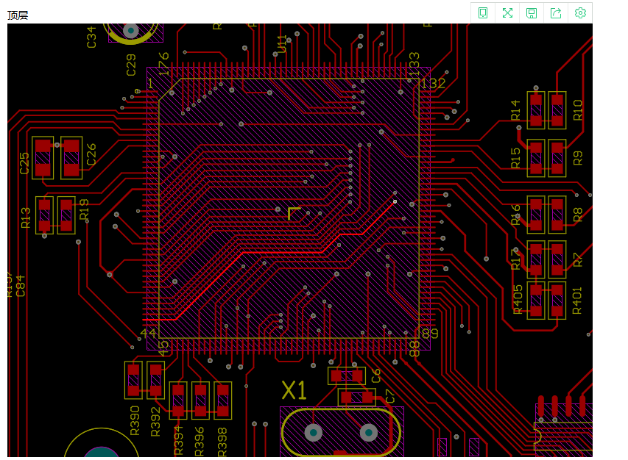628x460 pixels.
Task: Select the R10 designator text
Action: click(x=577, y=110)
